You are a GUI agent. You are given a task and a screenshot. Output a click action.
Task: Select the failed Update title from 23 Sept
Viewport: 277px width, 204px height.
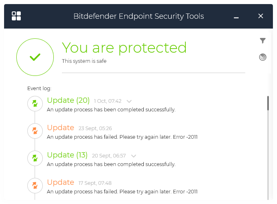pos(60,128)
